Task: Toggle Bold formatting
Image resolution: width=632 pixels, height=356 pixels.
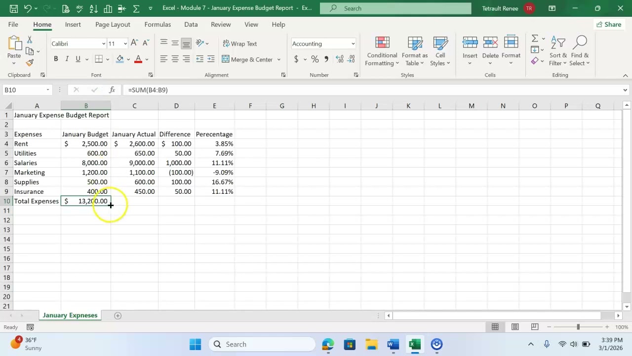Action: 56,59
